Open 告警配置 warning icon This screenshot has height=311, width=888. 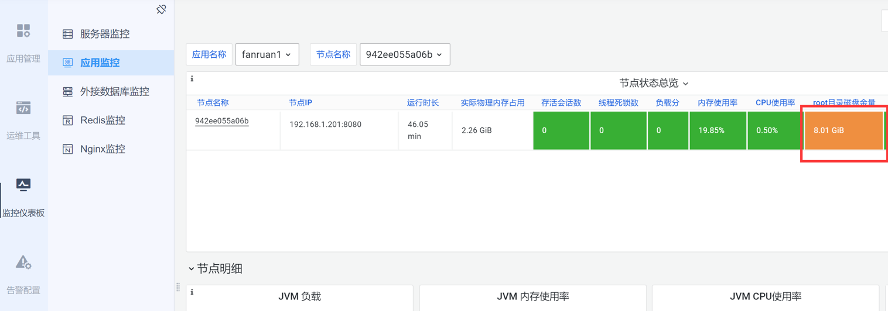23,262
